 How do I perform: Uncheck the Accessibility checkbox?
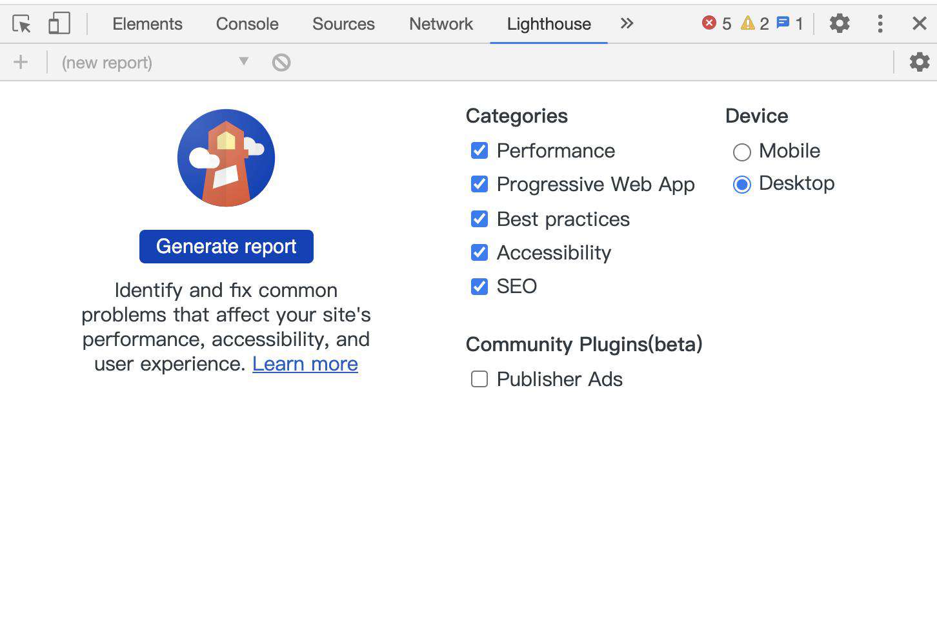(479, 252)
